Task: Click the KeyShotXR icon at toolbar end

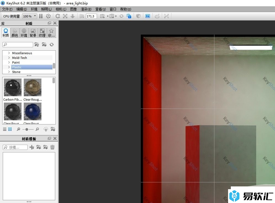Action: [166, 16]
